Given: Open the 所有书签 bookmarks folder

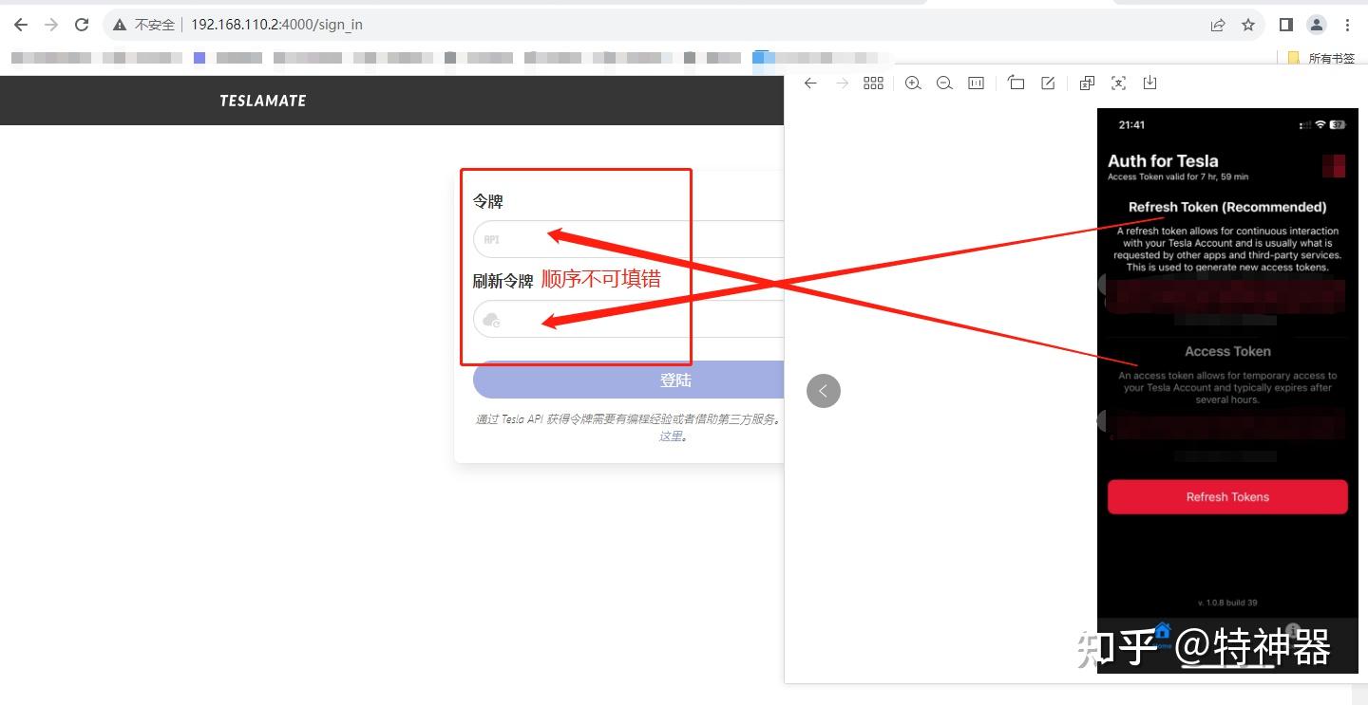Looking at the screenshot, I should pos(1321,58).
